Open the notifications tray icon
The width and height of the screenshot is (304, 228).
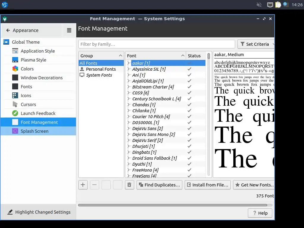click(x=286, y=4)
